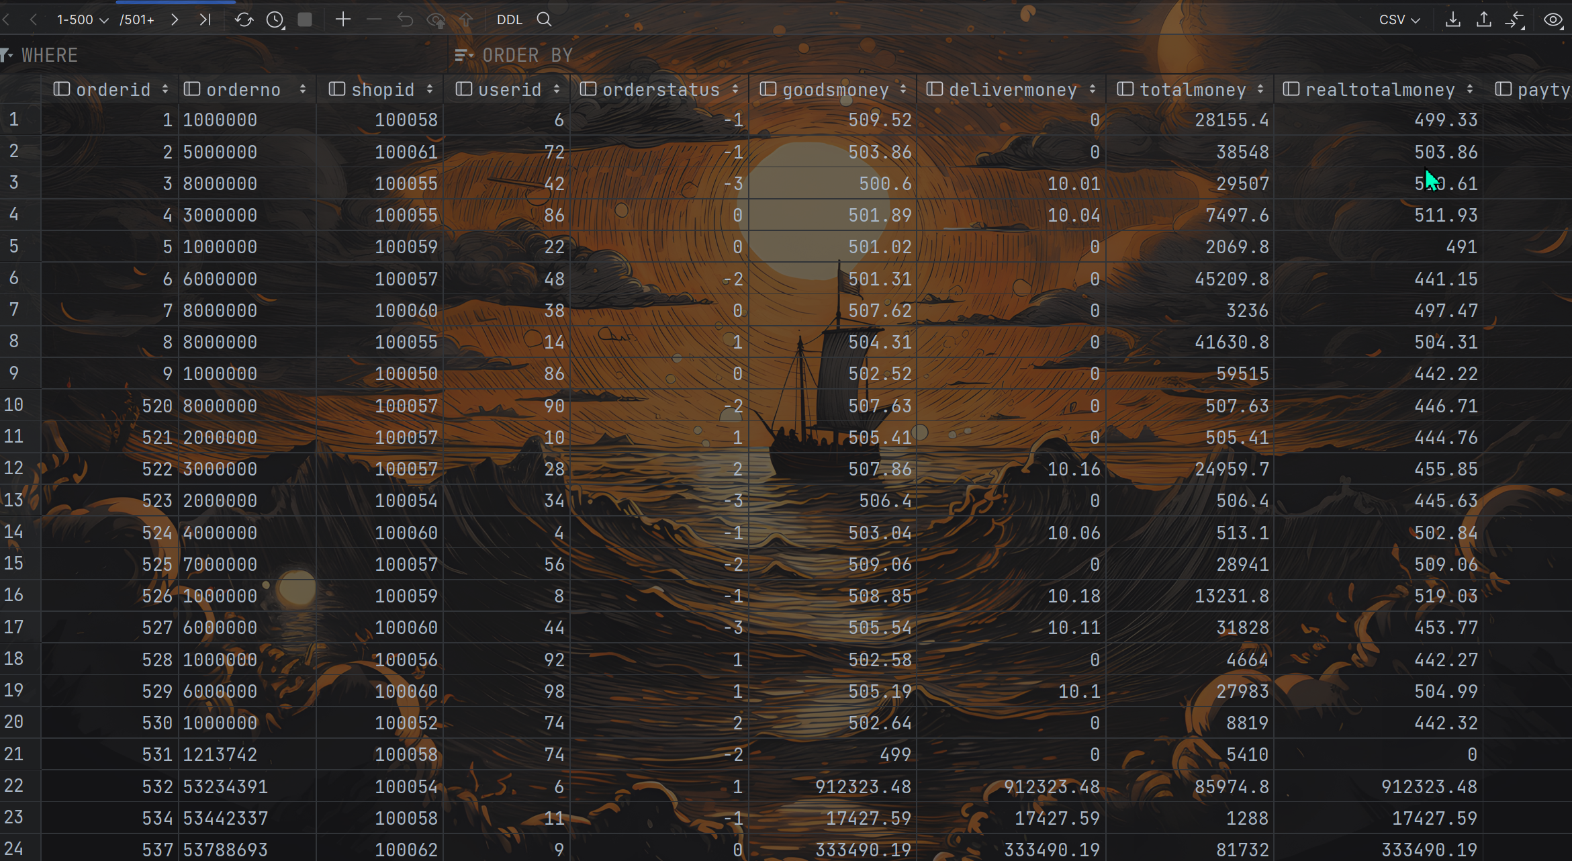
Task: Click the column icon beside delivermoney
Action: tap(935, 89)
